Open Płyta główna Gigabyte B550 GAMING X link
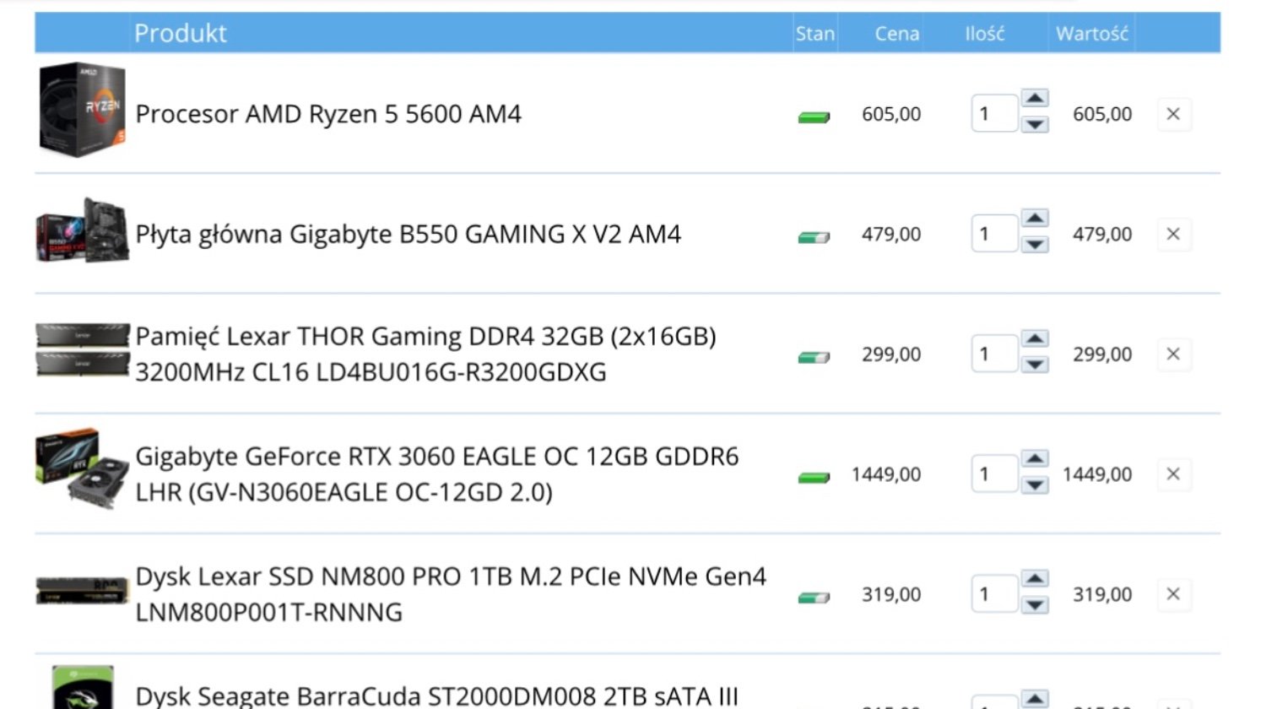Image resolution: width=1266 pixels, height=709 pixels. 408,234
